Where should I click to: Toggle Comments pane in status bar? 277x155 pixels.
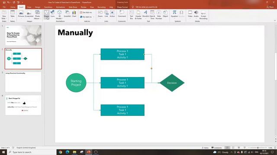216,148
